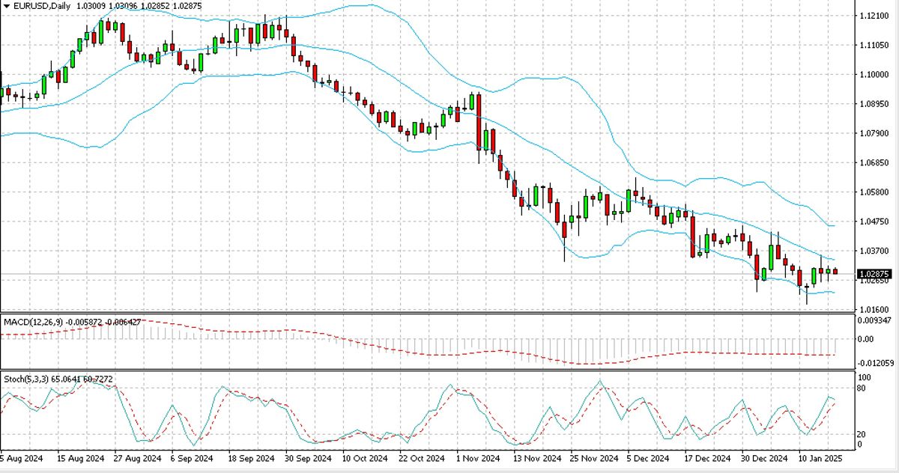
Task: Click the -0.012059 MACD scale value
Action: [x=877, y=362]
